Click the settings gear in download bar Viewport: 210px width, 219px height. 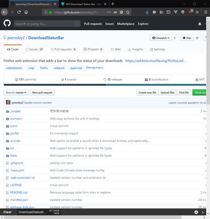coord(196,212)
